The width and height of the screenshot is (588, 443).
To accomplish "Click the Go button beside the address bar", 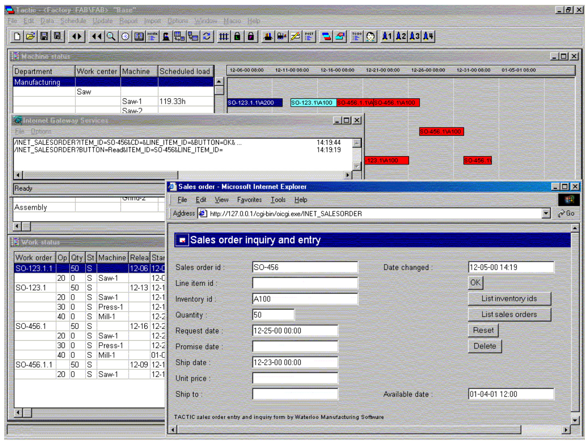I will [x=566, y=213].
